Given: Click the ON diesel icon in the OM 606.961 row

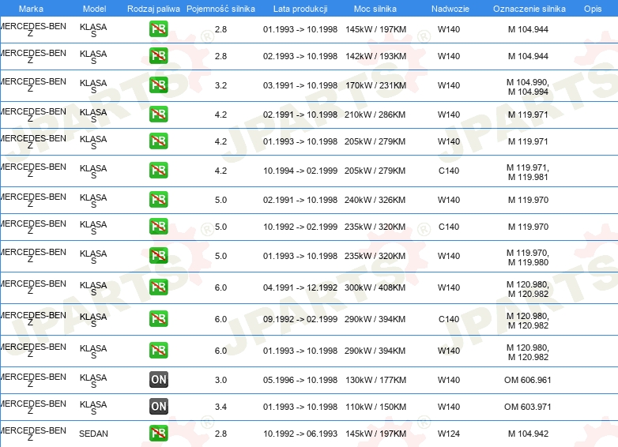Looking at the screenshot, I should [158, 379].
